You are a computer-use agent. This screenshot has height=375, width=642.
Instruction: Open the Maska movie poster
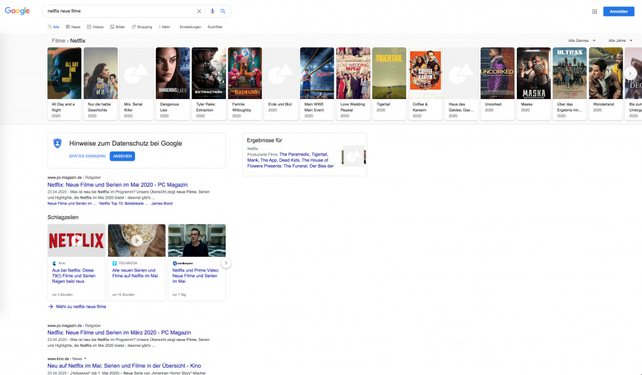click(533, 73)
